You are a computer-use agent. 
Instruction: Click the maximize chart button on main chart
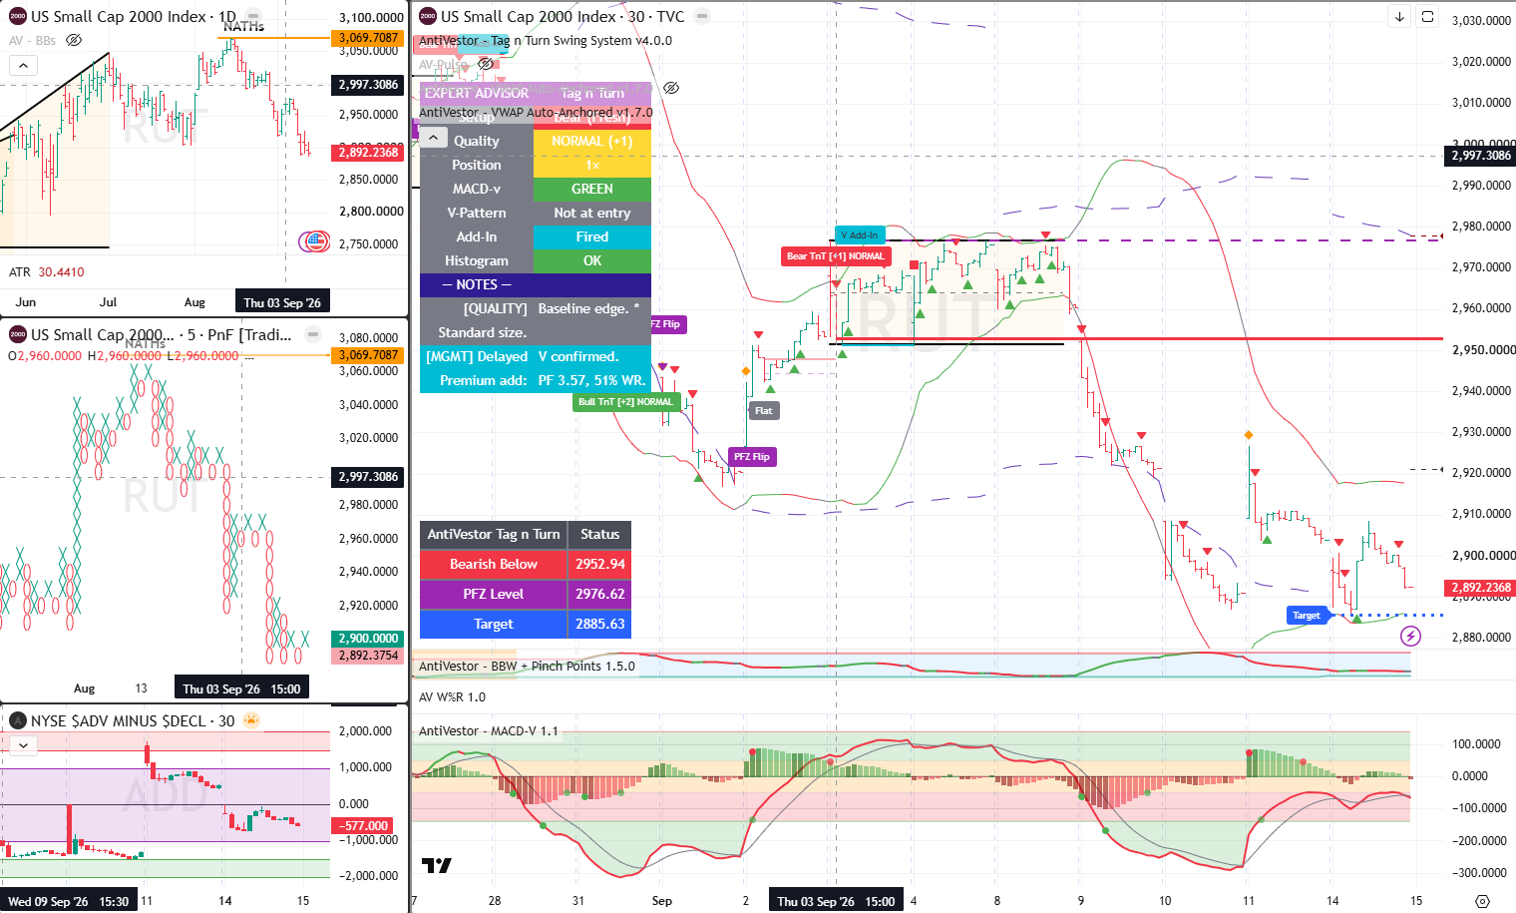(1428, 17)
